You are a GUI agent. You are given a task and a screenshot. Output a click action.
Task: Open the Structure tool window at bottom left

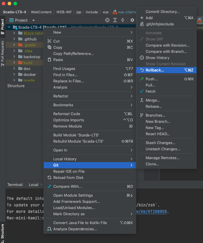(2, 233)
